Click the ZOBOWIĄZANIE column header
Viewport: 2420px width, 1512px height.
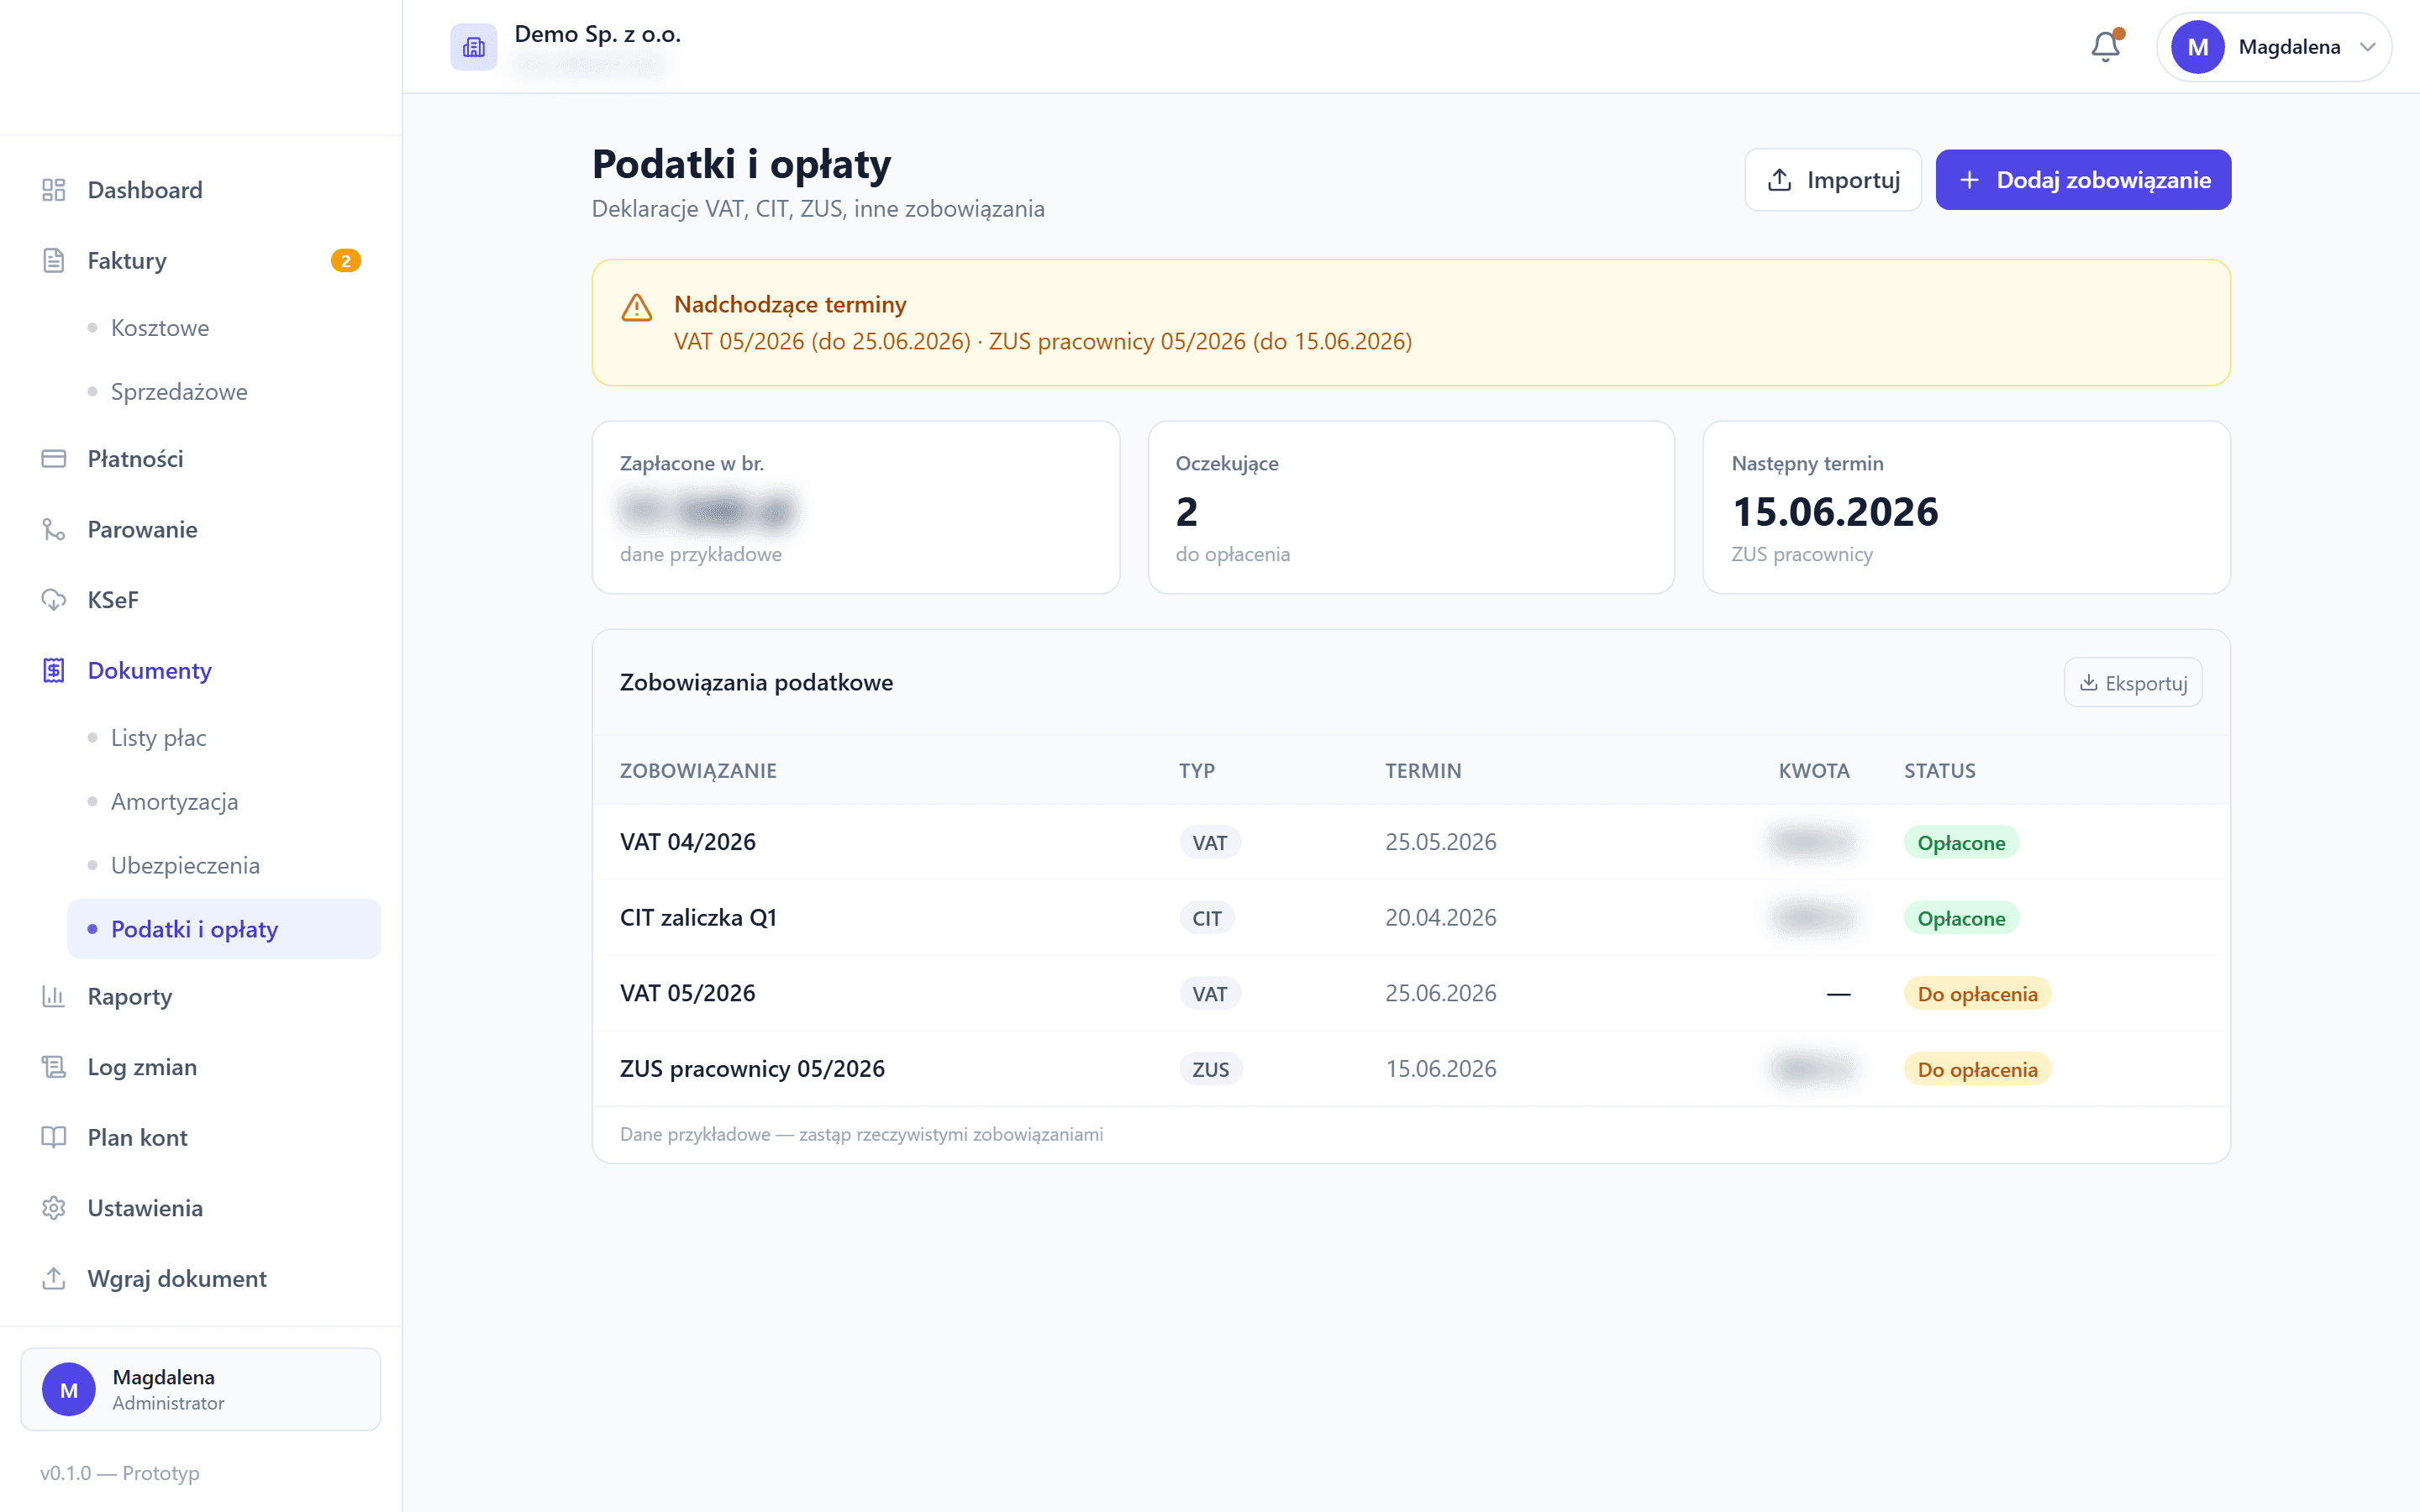click(698, 771)
